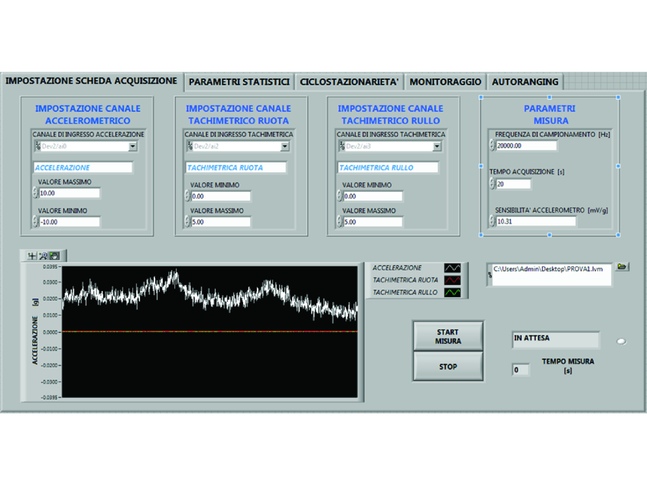Click TACHIMETRICA RUOTA legend label
The image size is (647, 485).
[405, 280]
